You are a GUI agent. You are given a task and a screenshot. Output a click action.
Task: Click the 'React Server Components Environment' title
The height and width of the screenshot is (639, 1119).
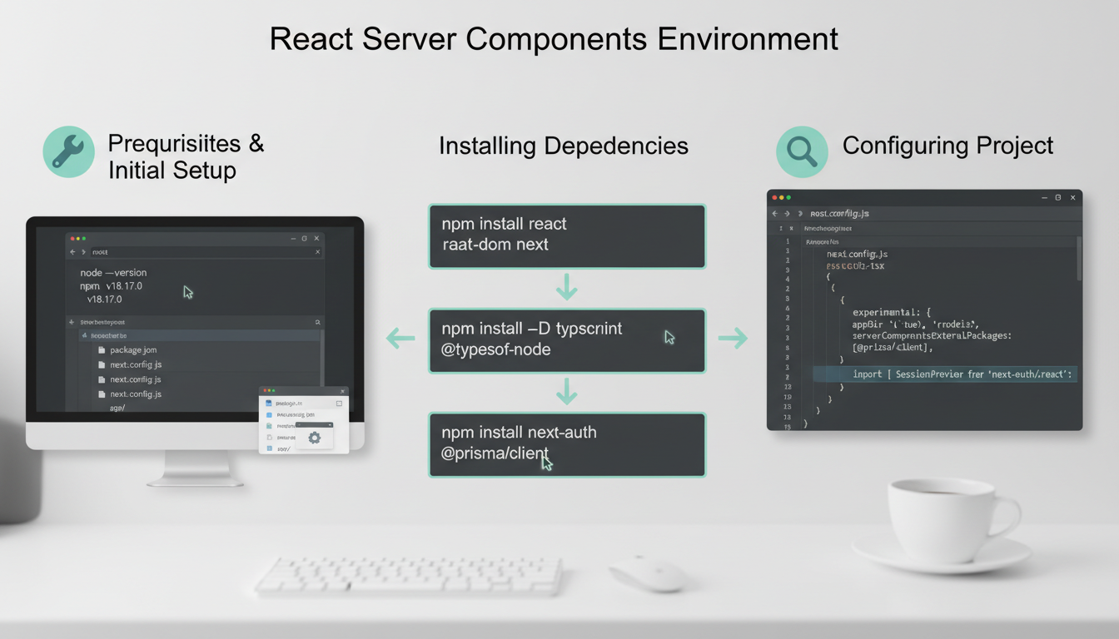pos(554,39)
